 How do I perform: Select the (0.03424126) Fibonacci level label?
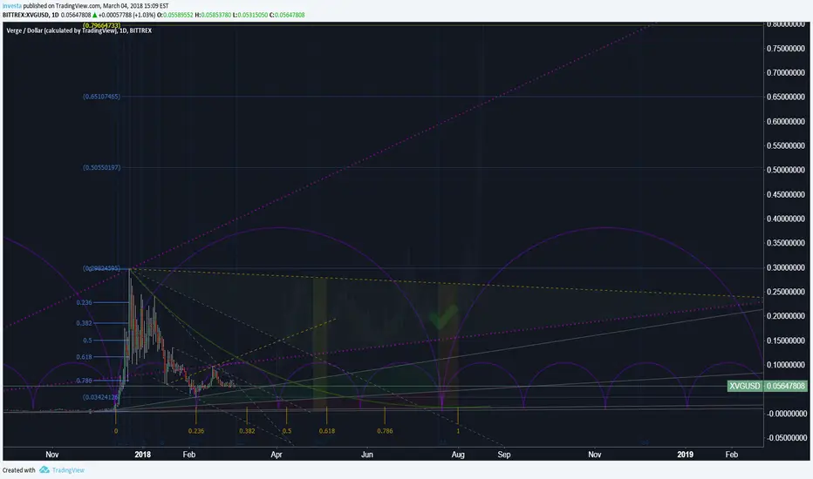[x=101, y=397]
